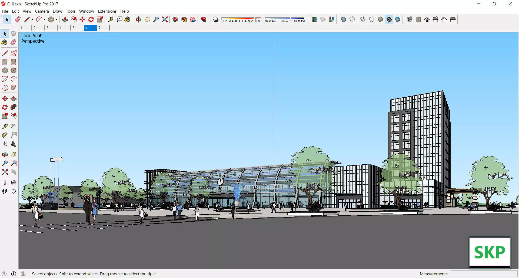Switch to Hidden Line face style
Viewport: 519px width, 278px height.
click(x=372, y=19)
